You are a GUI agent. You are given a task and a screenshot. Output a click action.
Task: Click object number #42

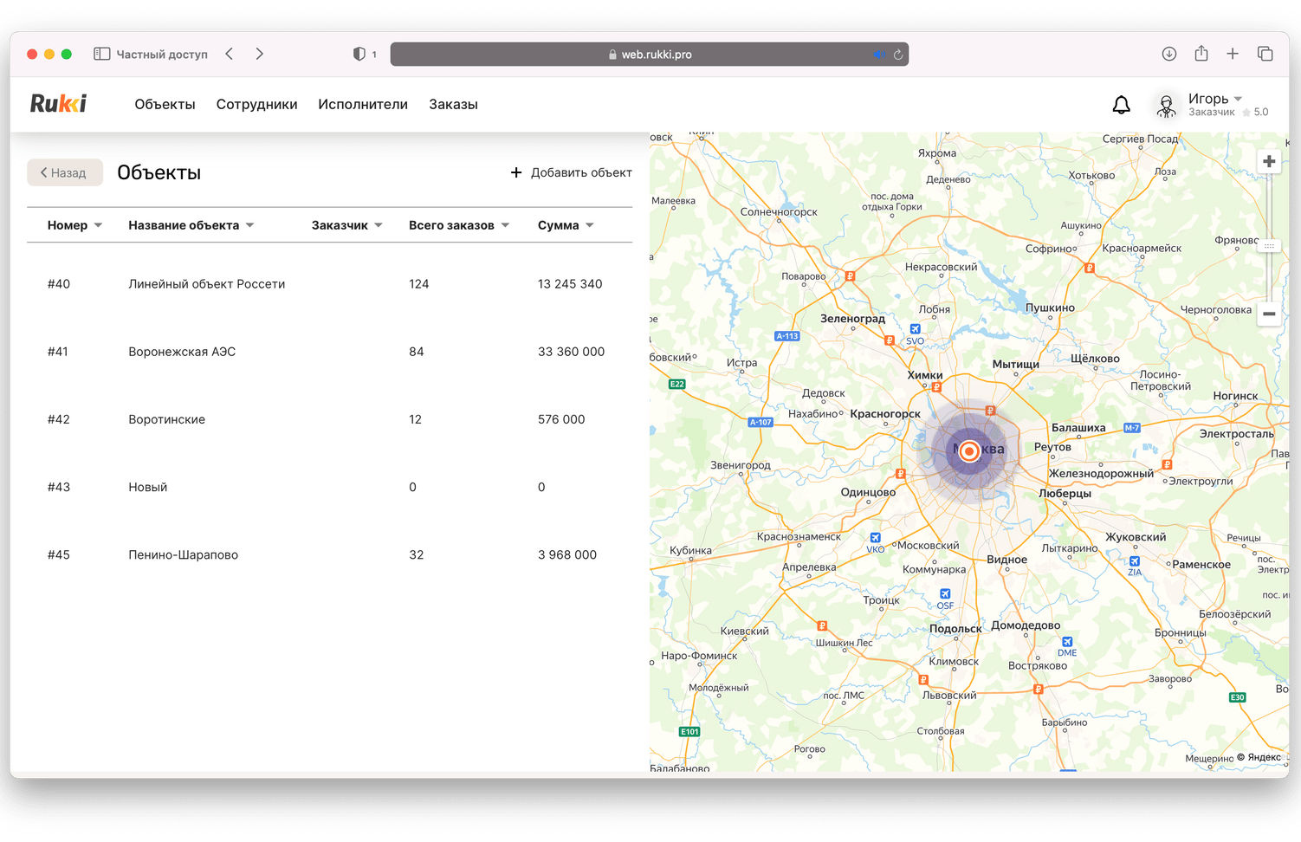(x=59, y=419)
